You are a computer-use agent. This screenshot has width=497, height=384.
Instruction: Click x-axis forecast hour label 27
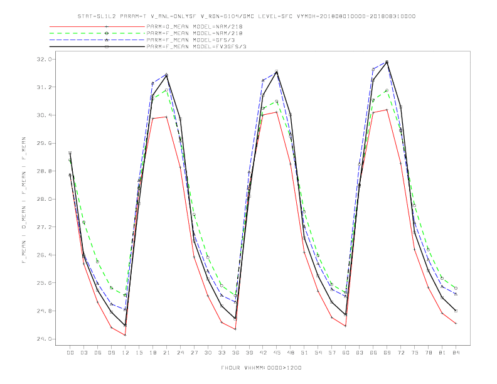pyautogui.click(x=194, y=353)
